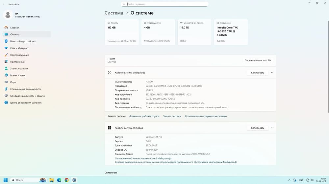Viewport: 329px width, 184px height.
Task: Click the Время и язык globe icon
Action: pos(6,75)
